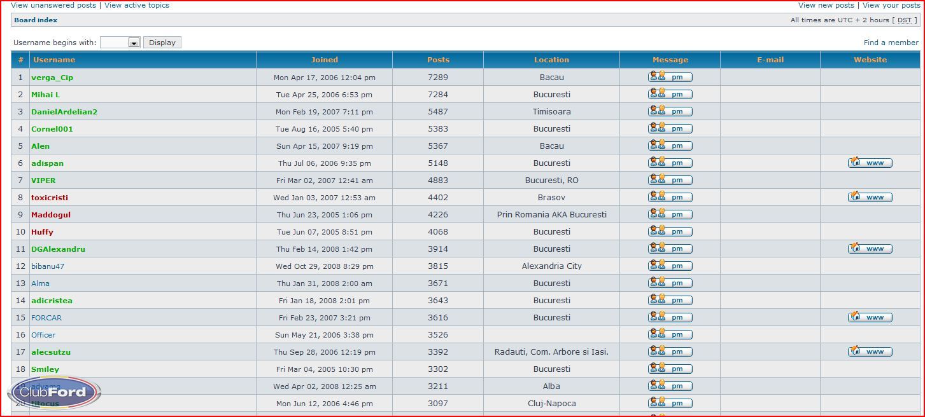
Task: Open Mihai L's user profile
Action: tap(45, 95)
